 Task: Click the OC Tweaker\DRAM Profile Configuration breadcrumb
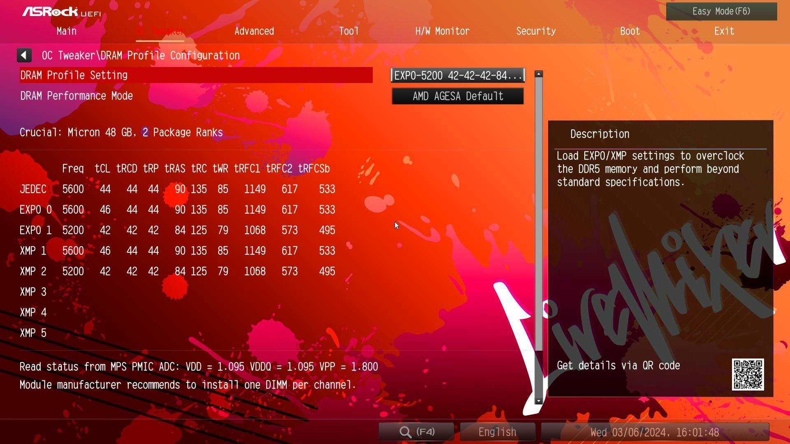141,55
